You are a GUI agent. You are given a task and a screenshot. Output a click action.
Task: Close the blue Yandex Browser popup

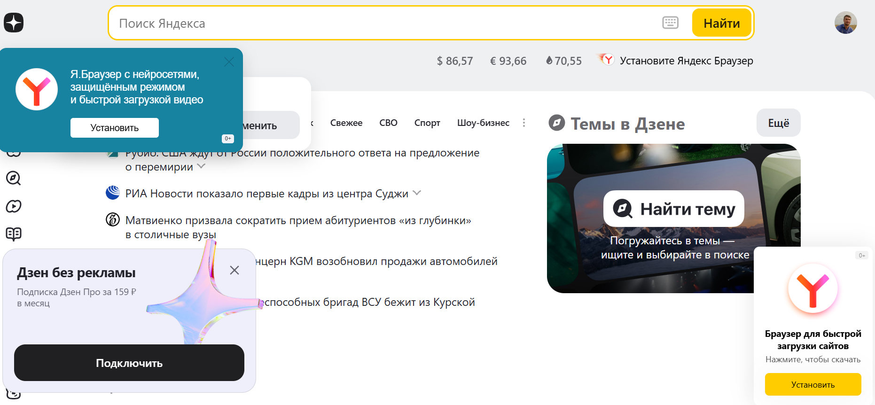229,62
